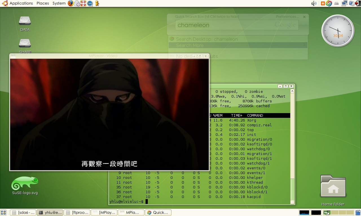Launch Firefox from the top panel
Viewport: 361px width, 216px height.
coord(71,3)
